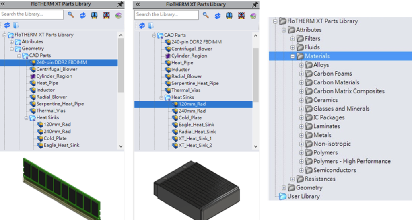Select Polymers - High Performance folder
The image size is (412, 220).
click(x=352, y=161)
